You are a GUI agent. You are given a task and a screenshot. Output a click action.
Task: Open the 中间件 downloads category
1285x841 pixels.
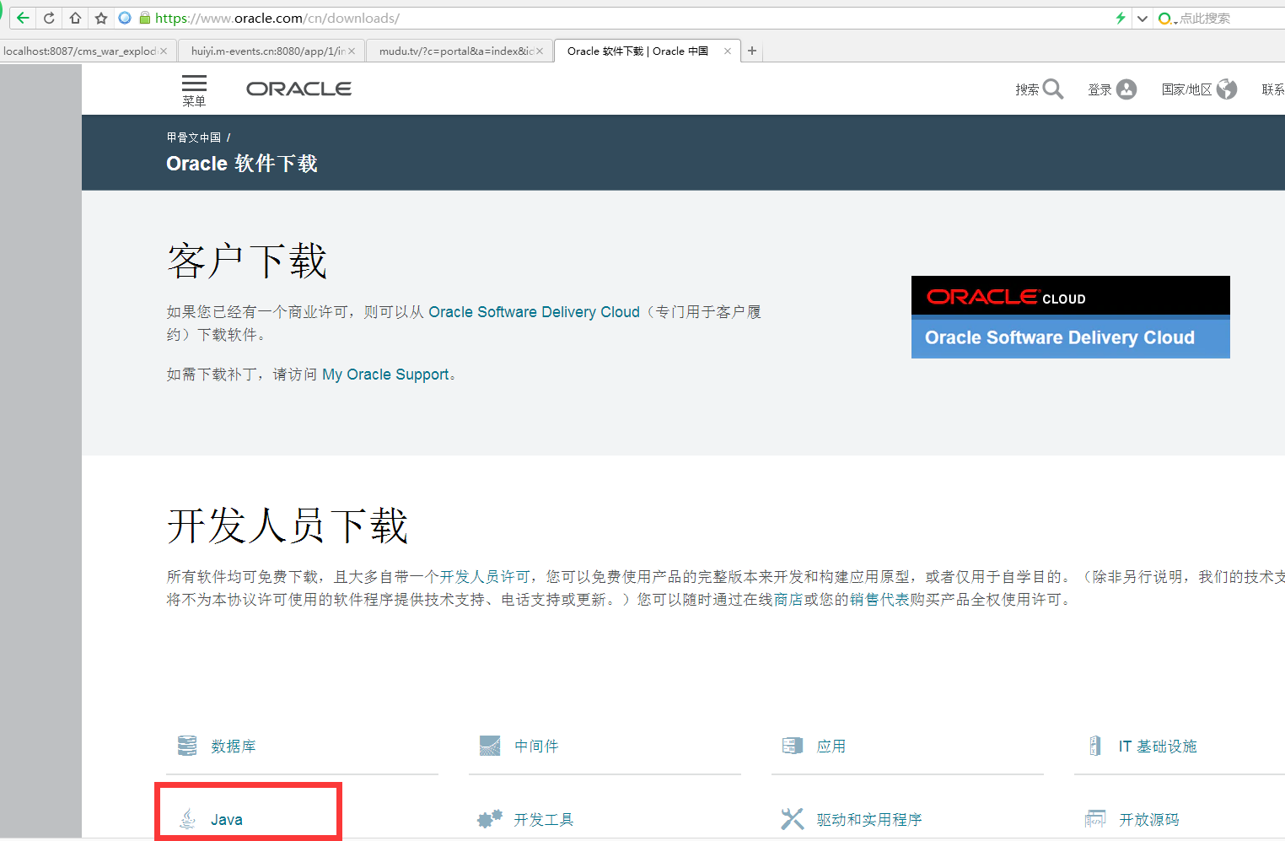pyautogui.click(x=536, y=747)
